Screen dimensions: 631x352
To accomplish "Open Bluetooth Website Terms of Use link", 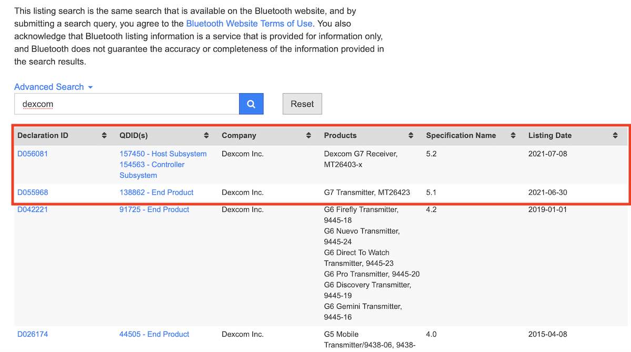I will pos(249,24).
